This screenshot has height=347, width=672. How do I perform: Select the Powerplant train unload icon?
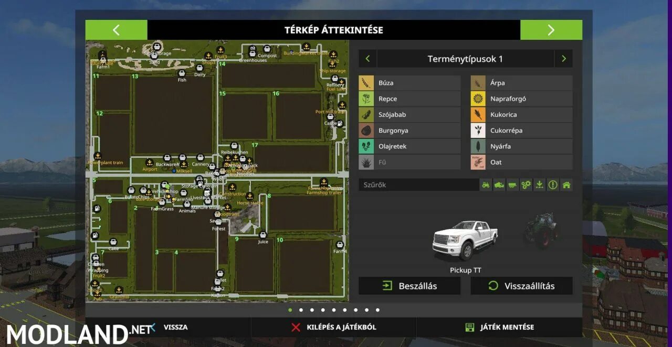click(98, 156)
